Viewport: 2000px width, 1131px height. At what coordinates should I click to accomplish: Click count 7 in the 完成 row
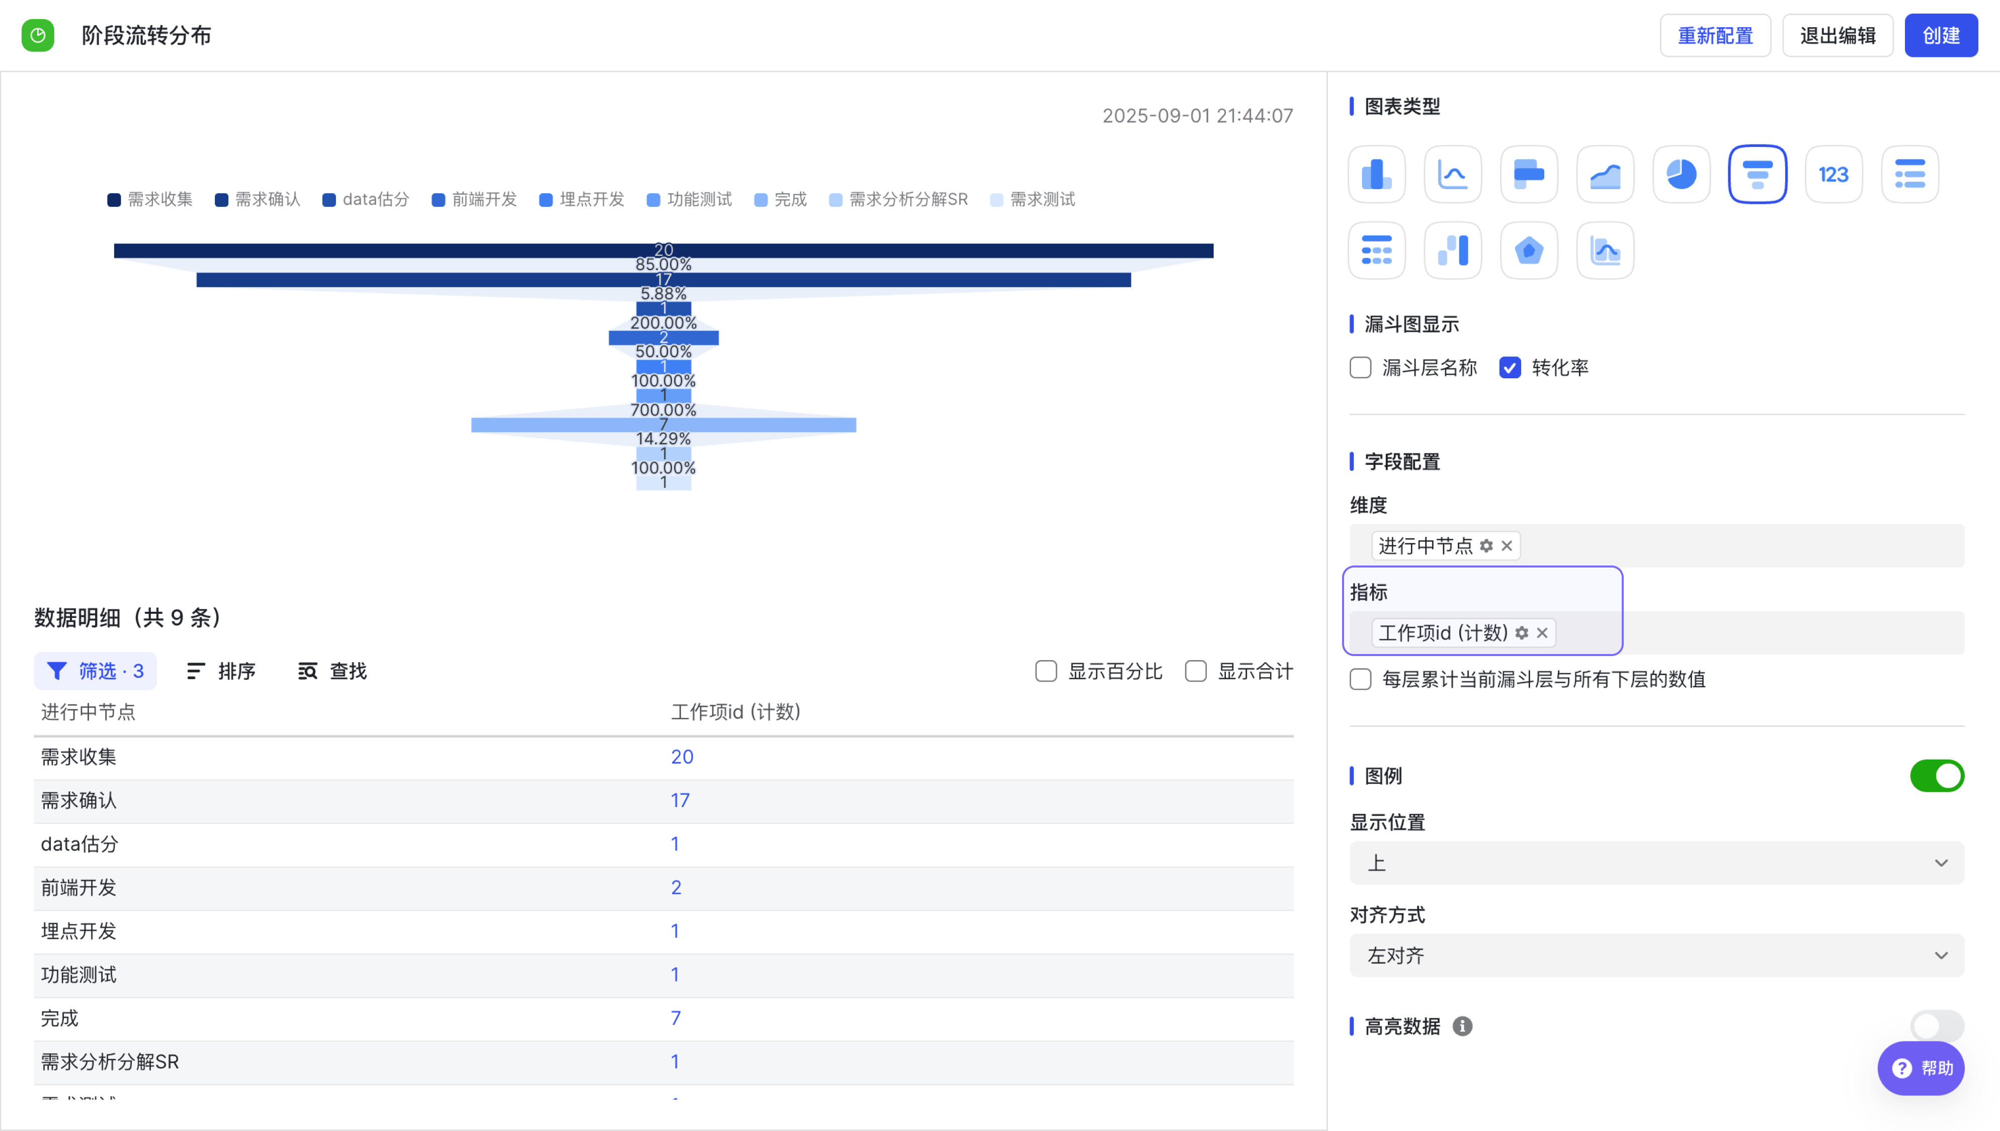[x=676, y=1018]
